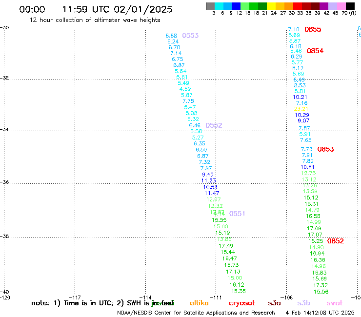
Task: Click the wave height value 8.12
Action: pos(298,68)
